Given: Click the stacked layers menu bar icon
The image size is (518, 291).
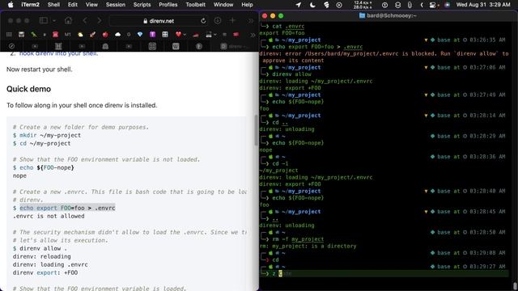Looking at the screenshot, I should [397, 5].
